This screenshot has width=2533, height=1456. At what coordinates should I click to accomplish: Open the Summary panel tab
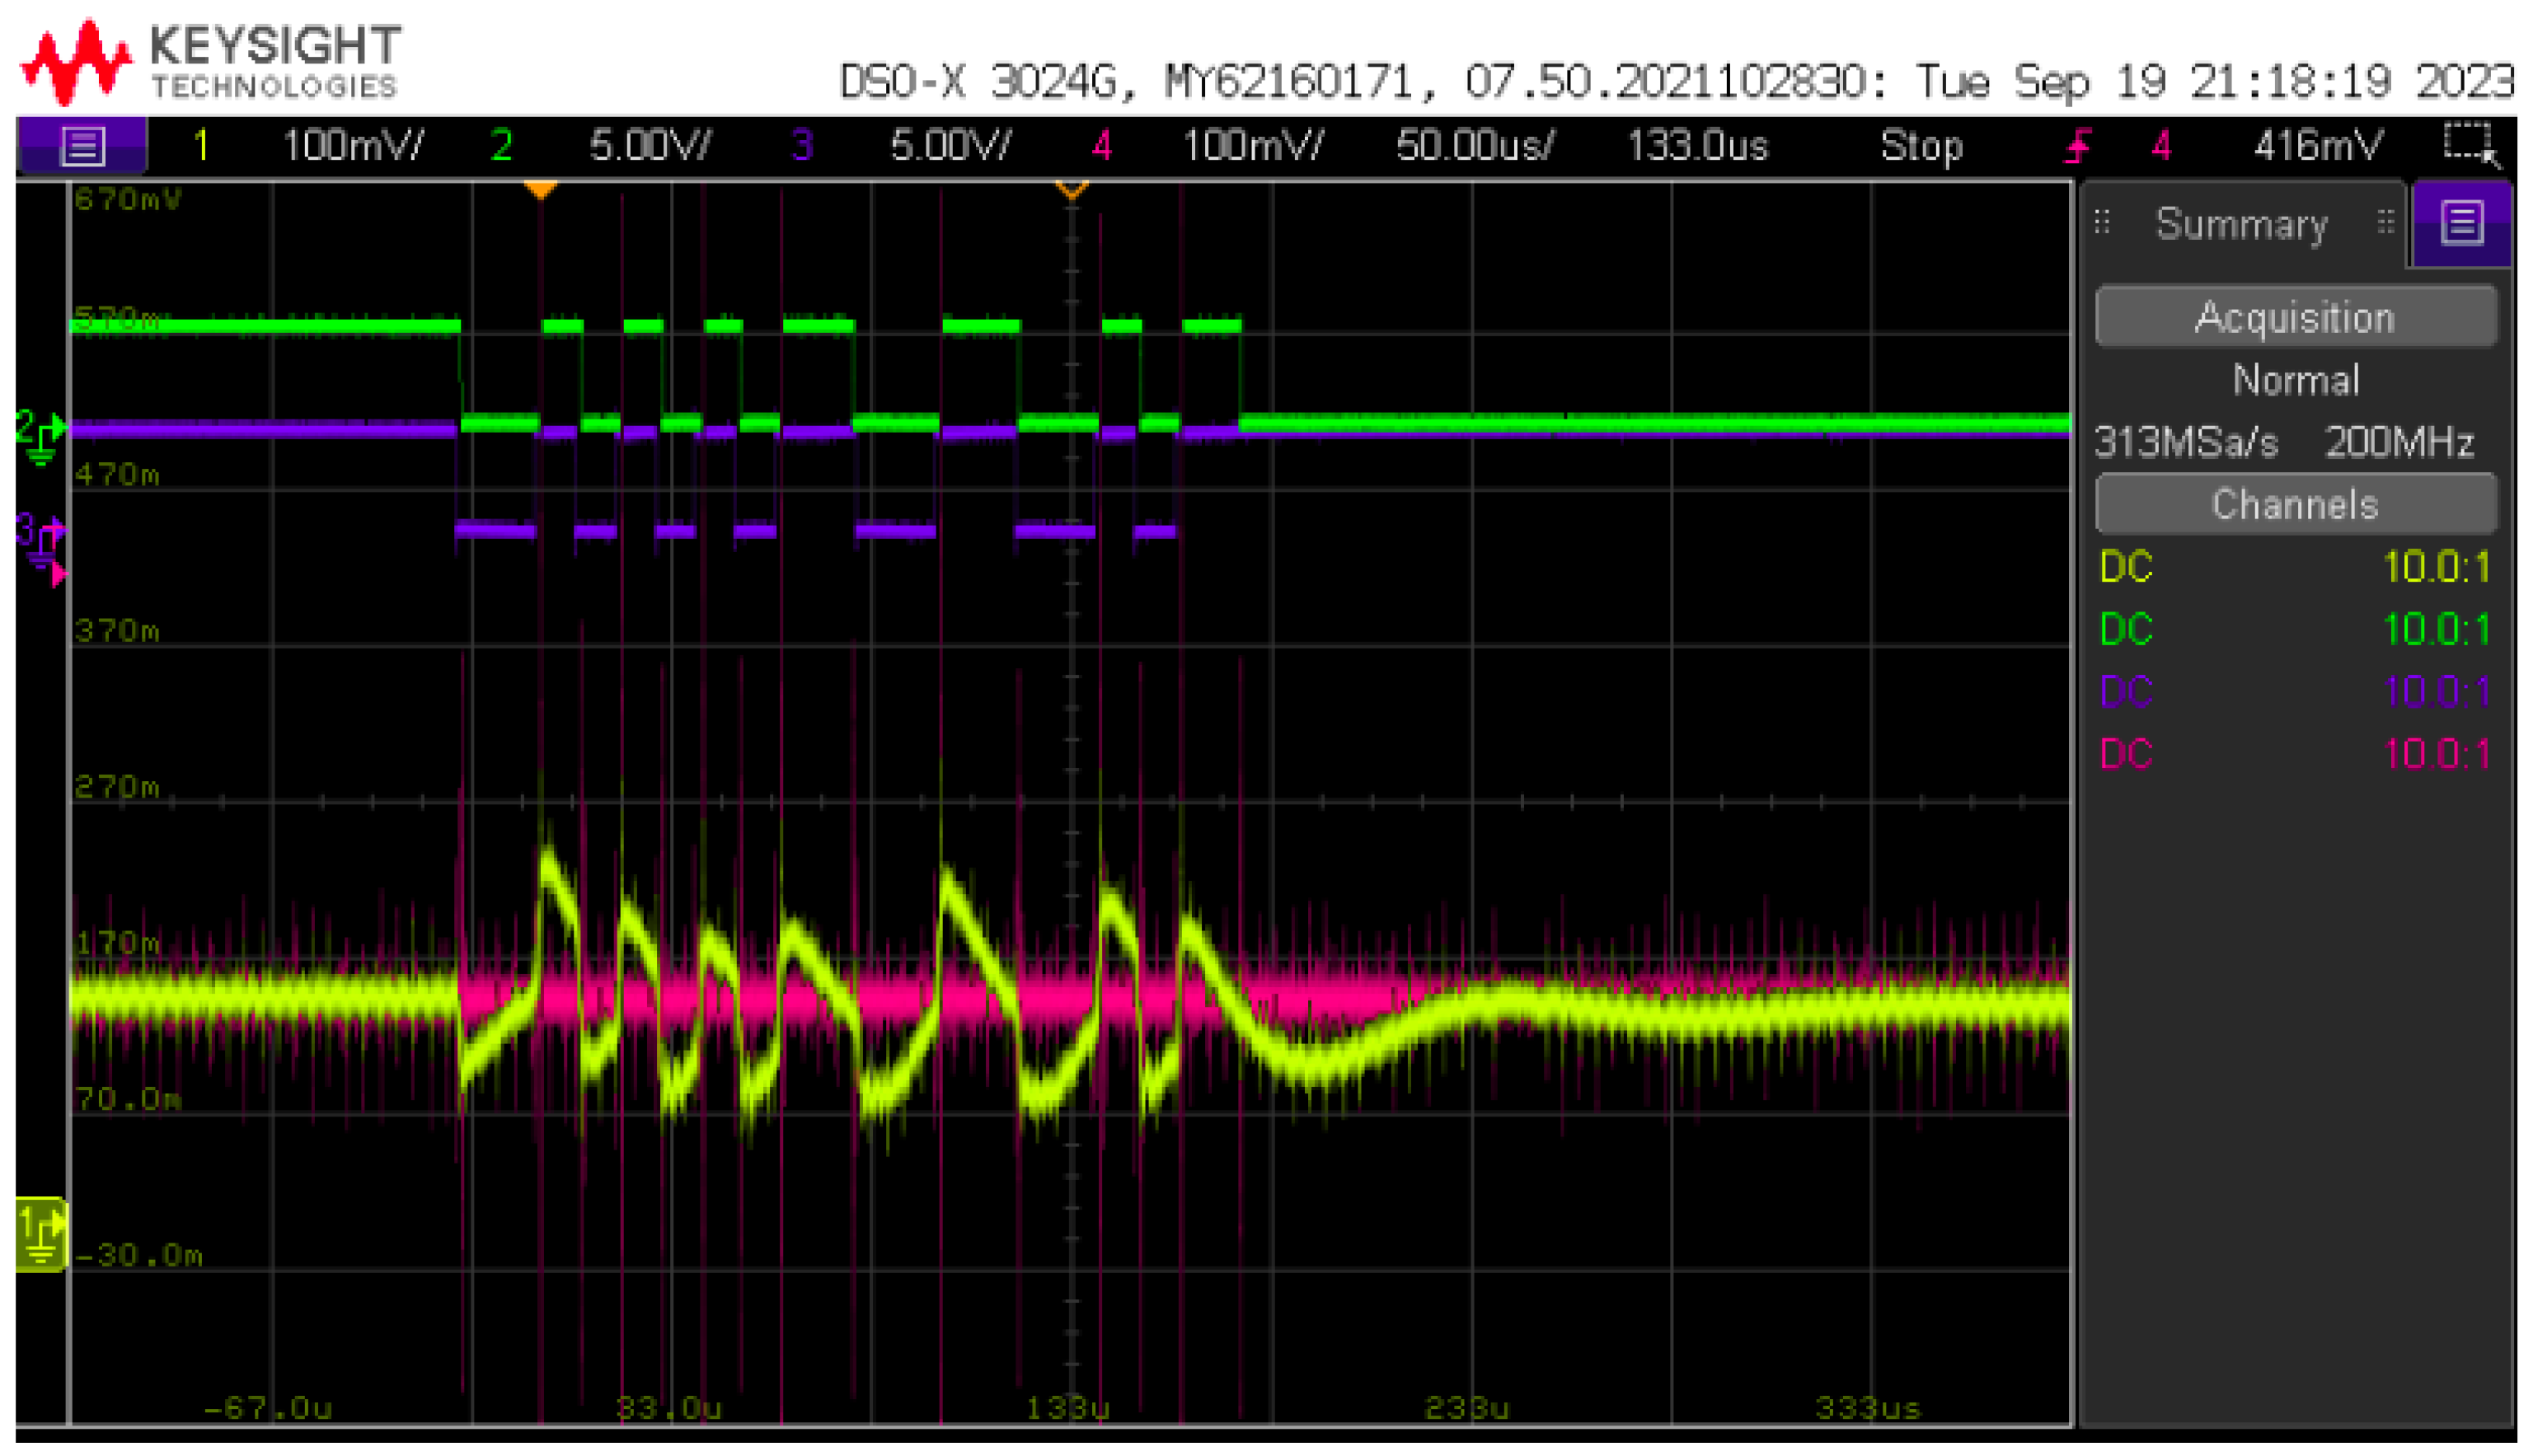[x=2241, y=224]
